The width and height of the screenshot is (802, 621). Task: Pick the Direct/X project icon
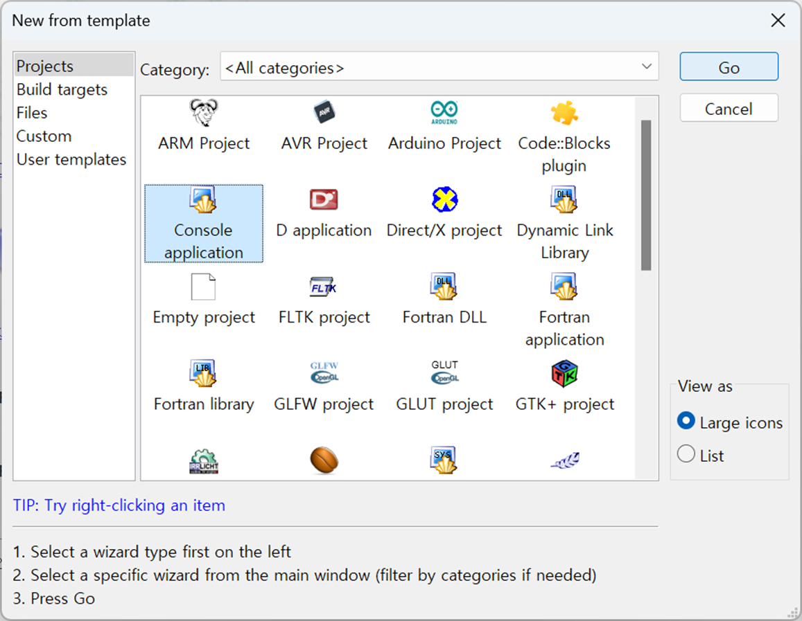[x=444, y=199]
